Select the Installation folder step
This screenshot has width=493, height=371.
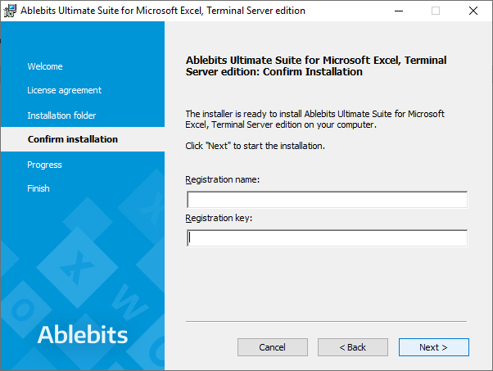(x=61, y=115)
